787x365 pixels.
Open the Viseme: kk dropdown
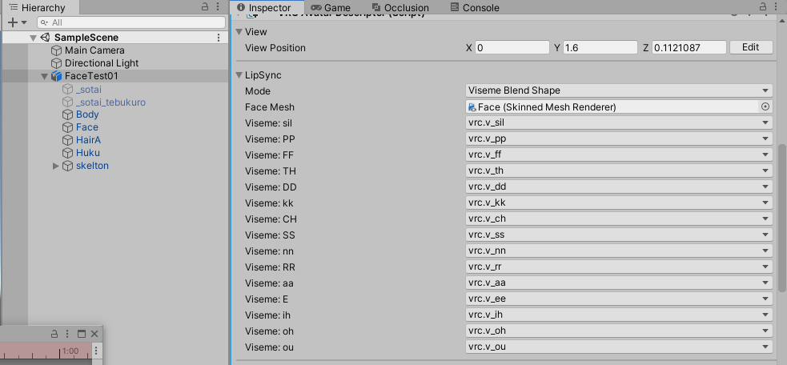coord(619,203)
